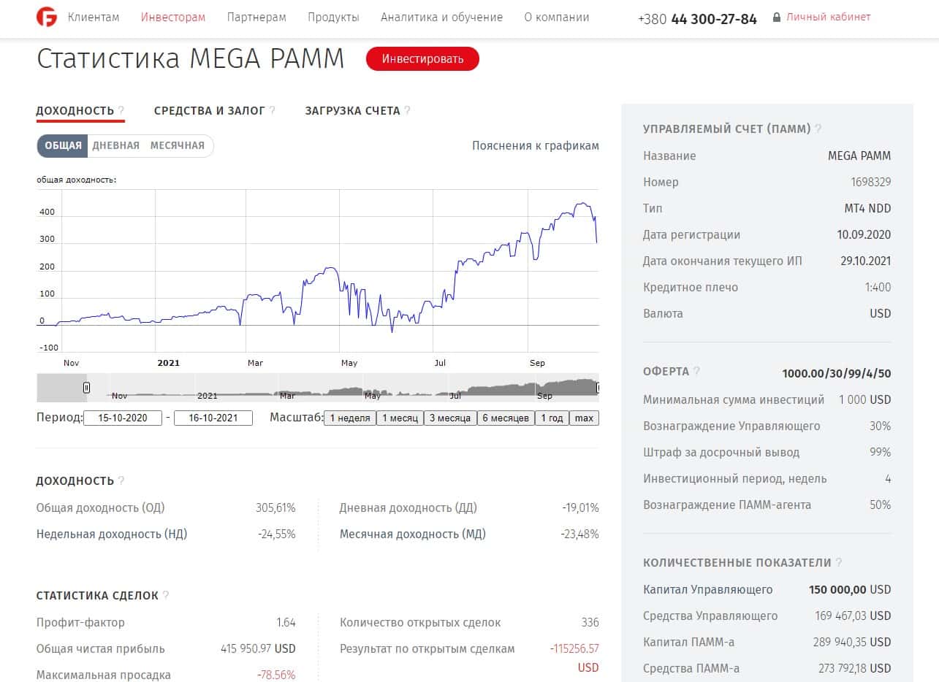Screen dimensions: 939x682
Task: Click offer code 1000.00/30/99/4/50
Action: tap(836, 374)
